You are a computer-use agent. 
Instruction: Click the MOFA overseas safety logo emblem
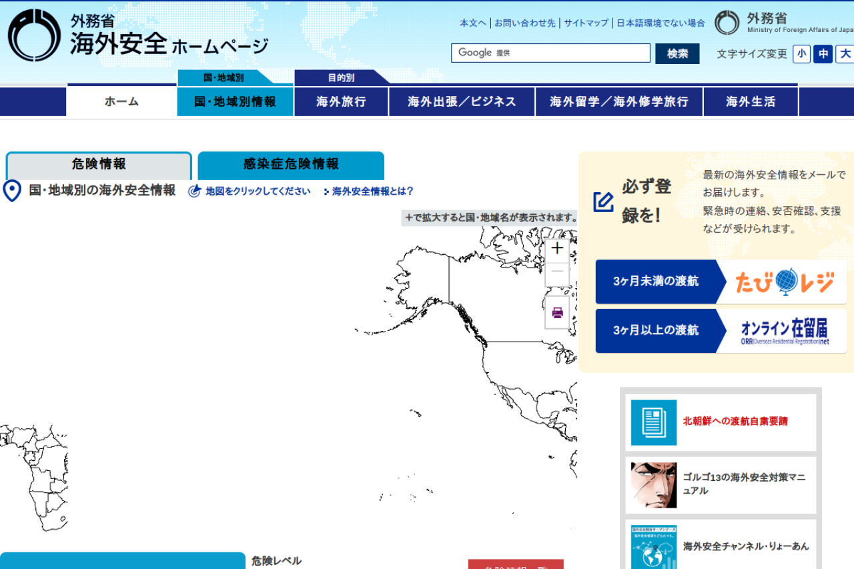tap(34, 35)
